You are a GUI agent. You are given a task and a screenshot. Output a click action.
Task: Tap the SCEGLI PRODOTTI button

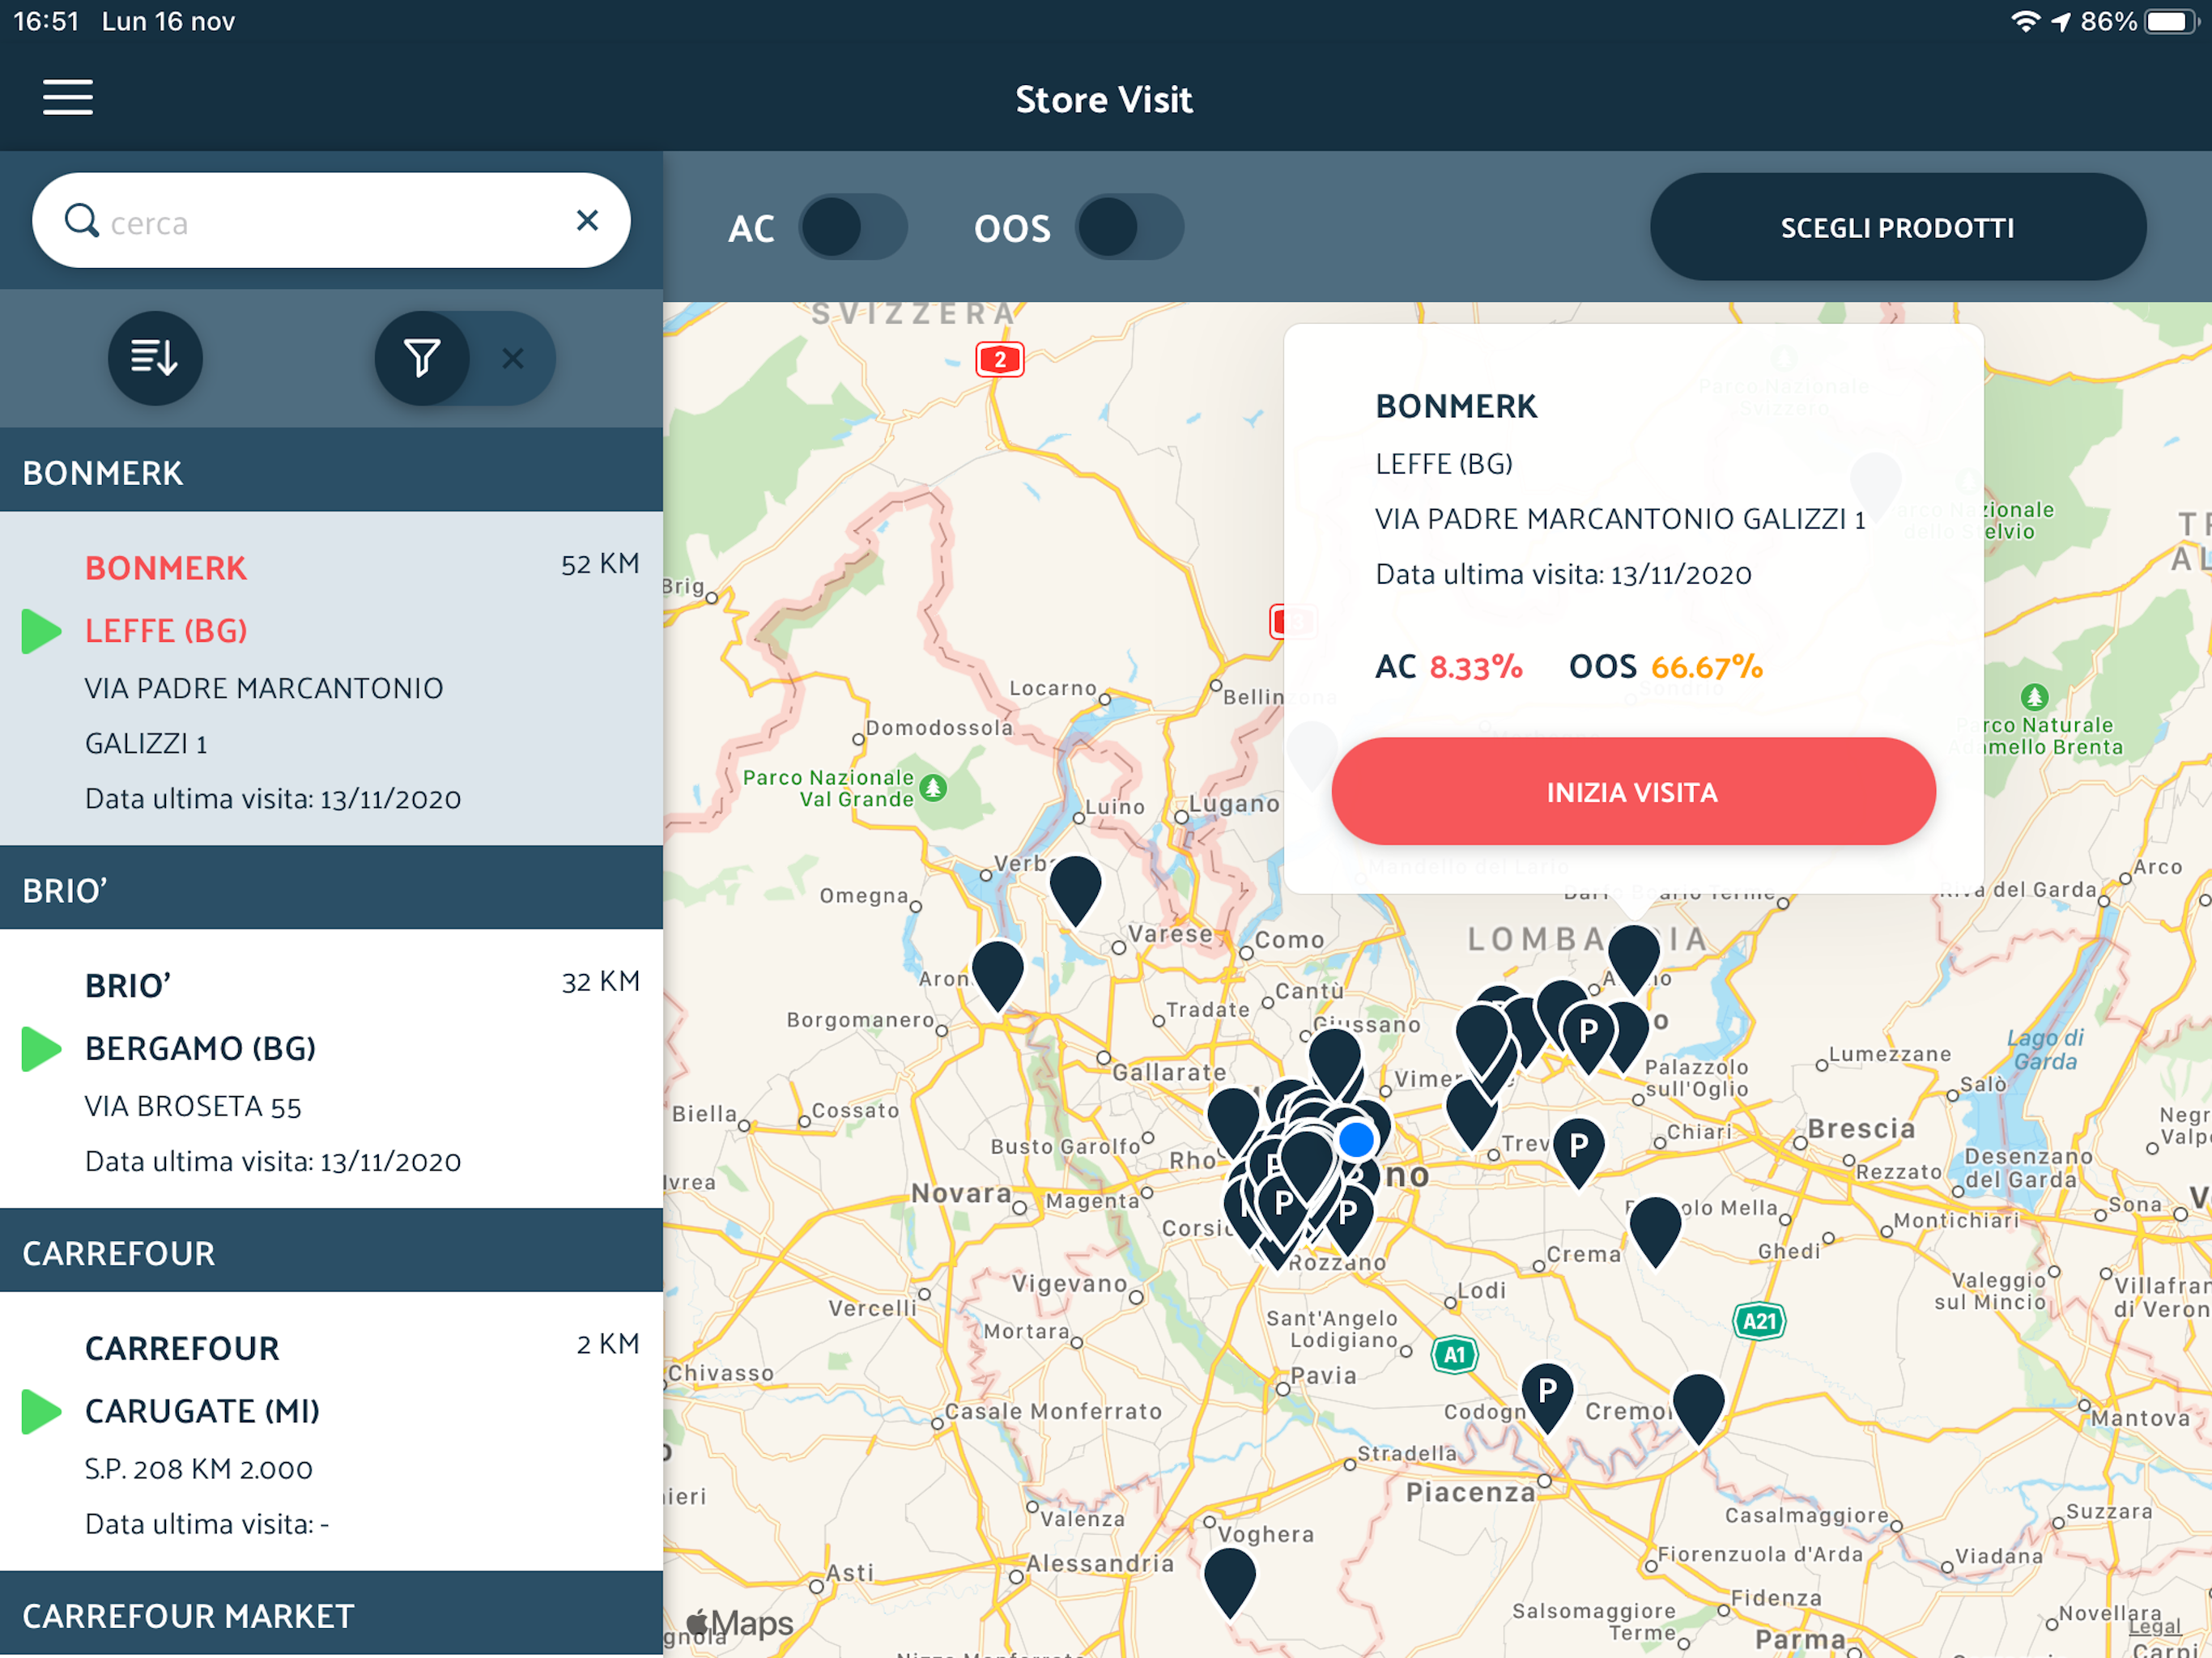1897,227
